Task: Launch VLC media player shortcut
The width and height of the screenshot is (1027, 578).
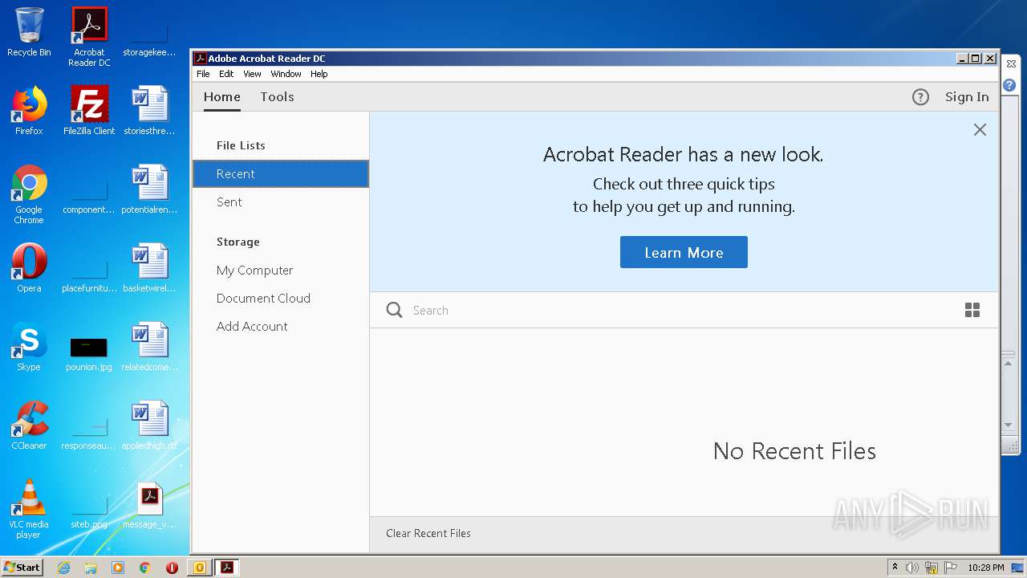Action: [29, 509]
